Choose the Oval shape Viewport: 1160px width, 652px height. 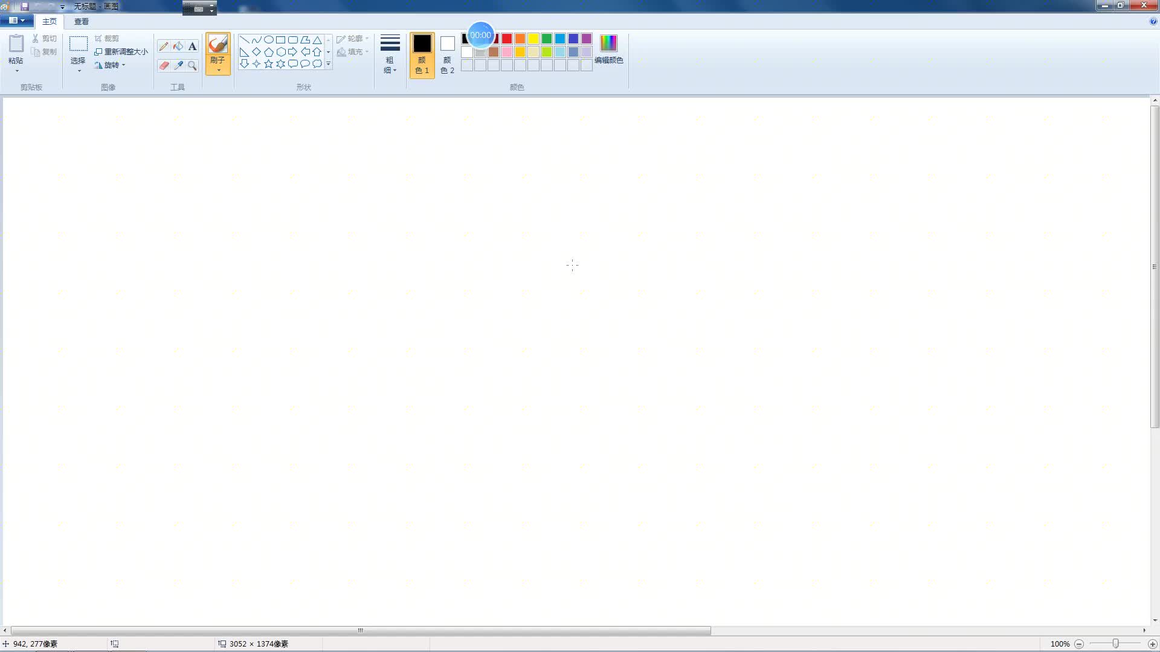269,40
